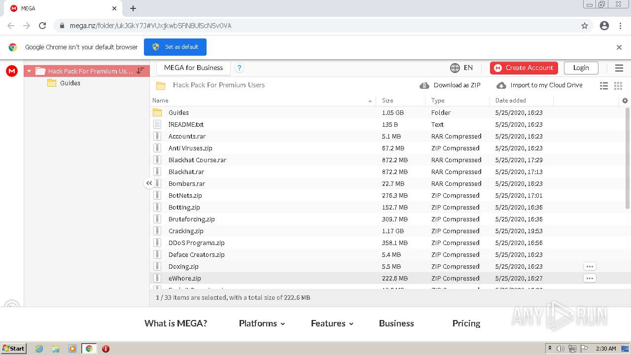Click Import to my Cloud Drive
631x355 pixels.
539,85
